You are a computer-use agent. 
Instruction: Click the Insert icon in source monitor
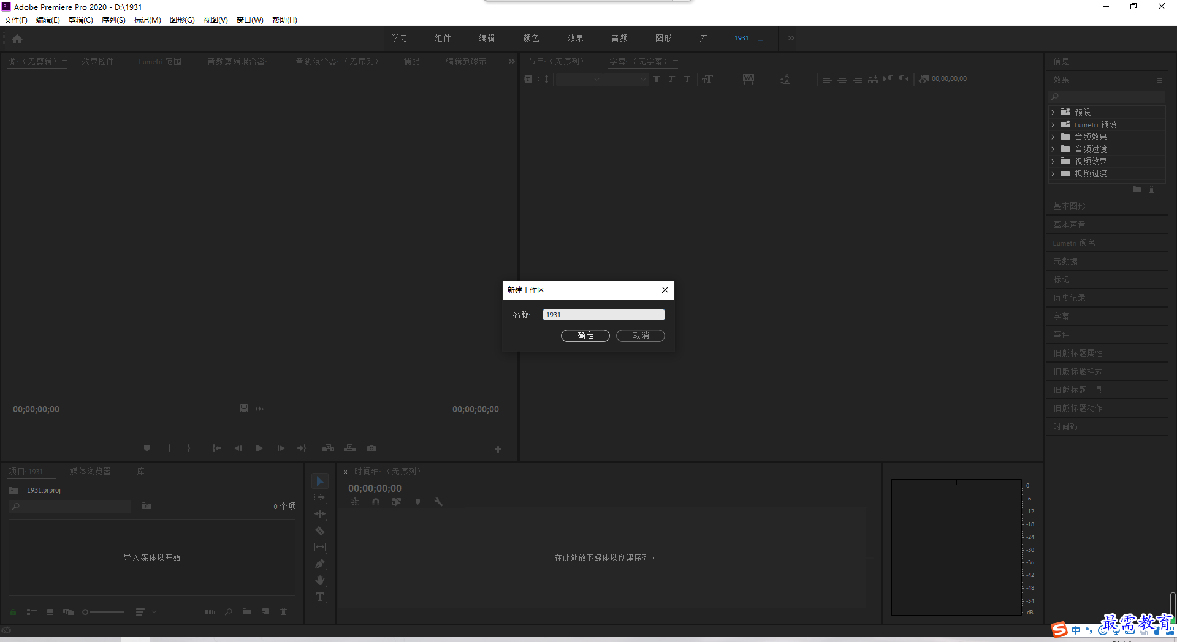pos(329,448)
